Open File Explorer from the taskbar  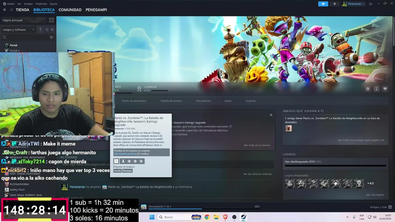tap(216, 217)
